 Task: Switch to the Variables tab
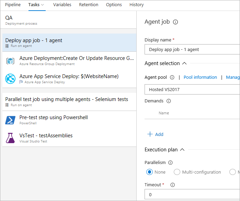(62, 5)
